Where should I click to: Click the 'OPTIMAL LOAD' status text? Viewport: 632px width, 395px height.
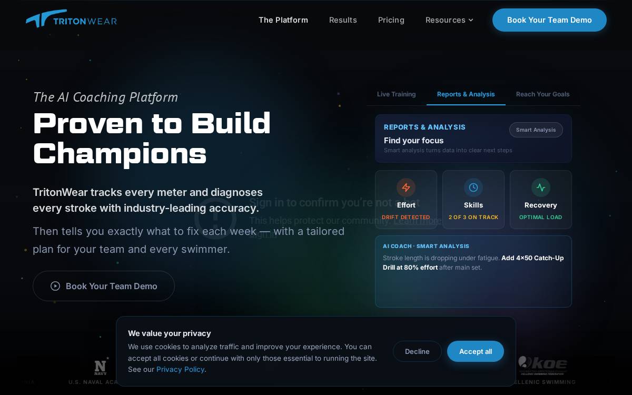coord(541,218)
